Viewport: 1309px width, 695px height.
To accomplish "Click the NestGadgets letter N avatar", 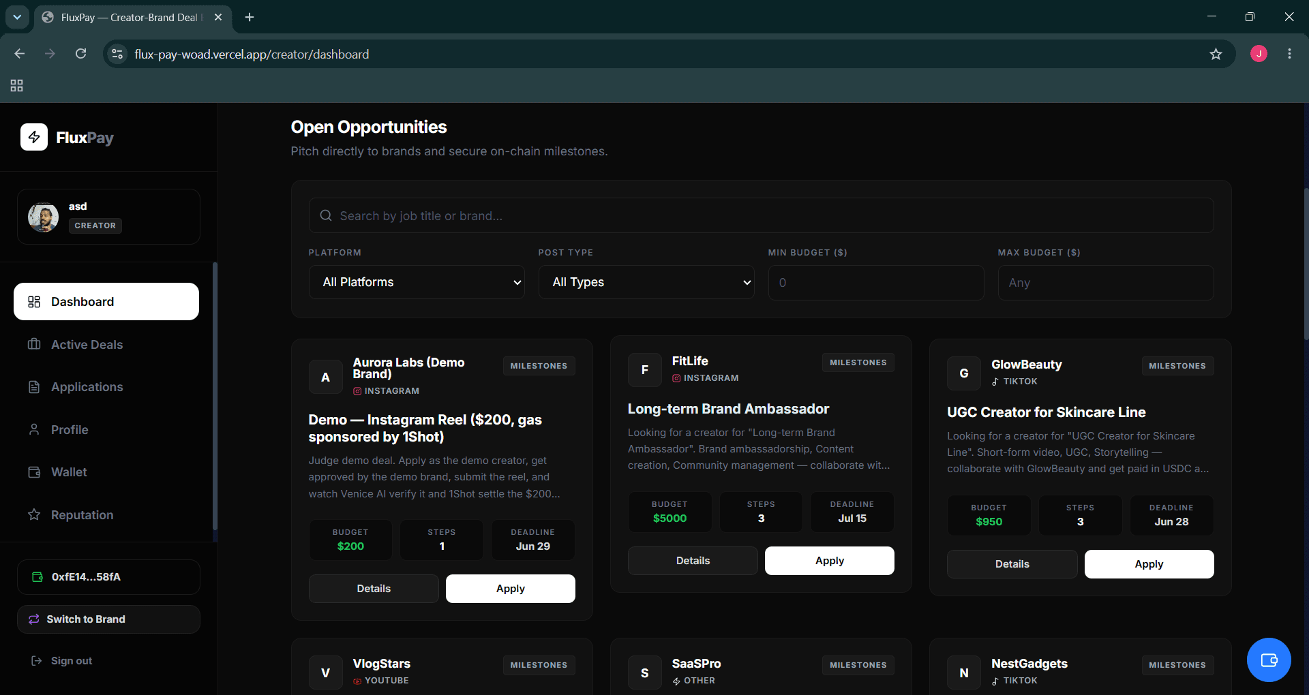I will (x=964, y=673).
